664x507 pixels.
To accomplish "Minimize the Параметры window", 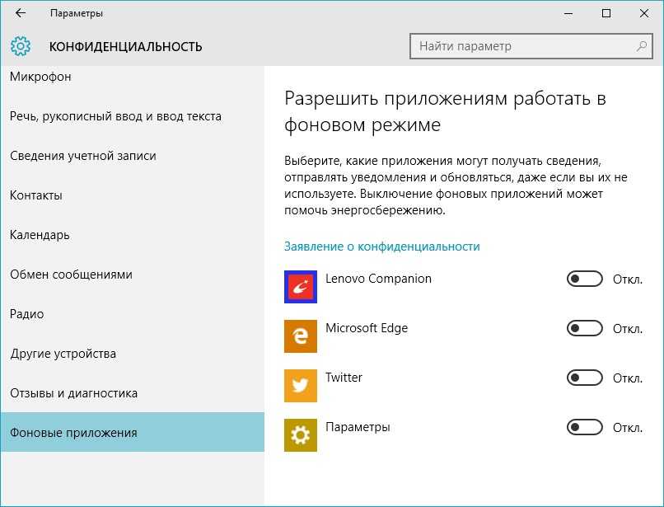I will 568,13.
